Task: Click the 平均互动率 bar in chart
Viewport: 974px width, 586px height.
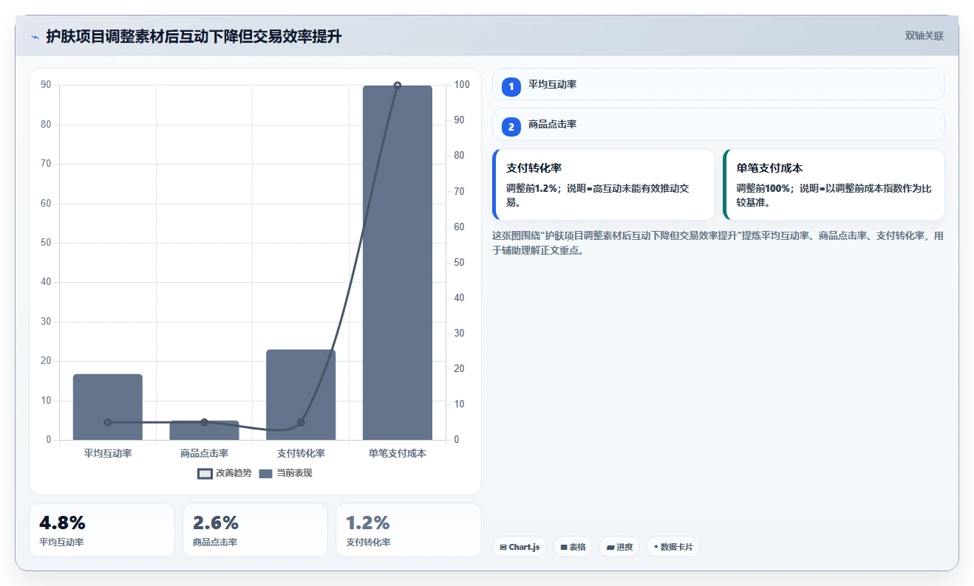Action: (x=108, y=407)
